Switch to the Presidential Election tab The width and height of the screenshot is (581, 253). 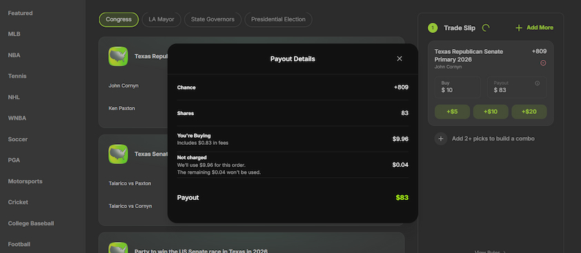[x=278, y=19]
